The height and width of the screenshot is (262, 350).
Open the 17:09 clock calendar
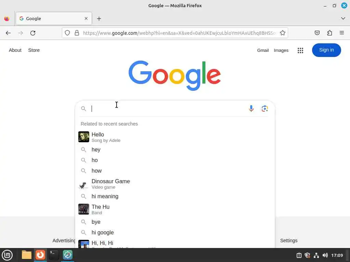pos(337,255)
